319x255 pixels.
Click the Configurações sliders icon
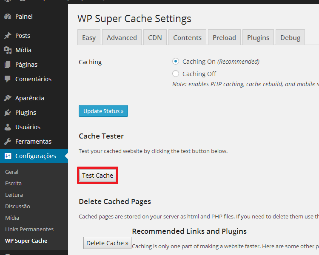click(x=8, y=156)
